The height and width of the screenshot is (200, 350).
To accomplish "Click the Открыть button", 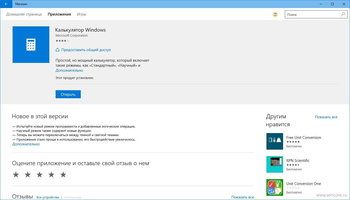I will (68, 94).
